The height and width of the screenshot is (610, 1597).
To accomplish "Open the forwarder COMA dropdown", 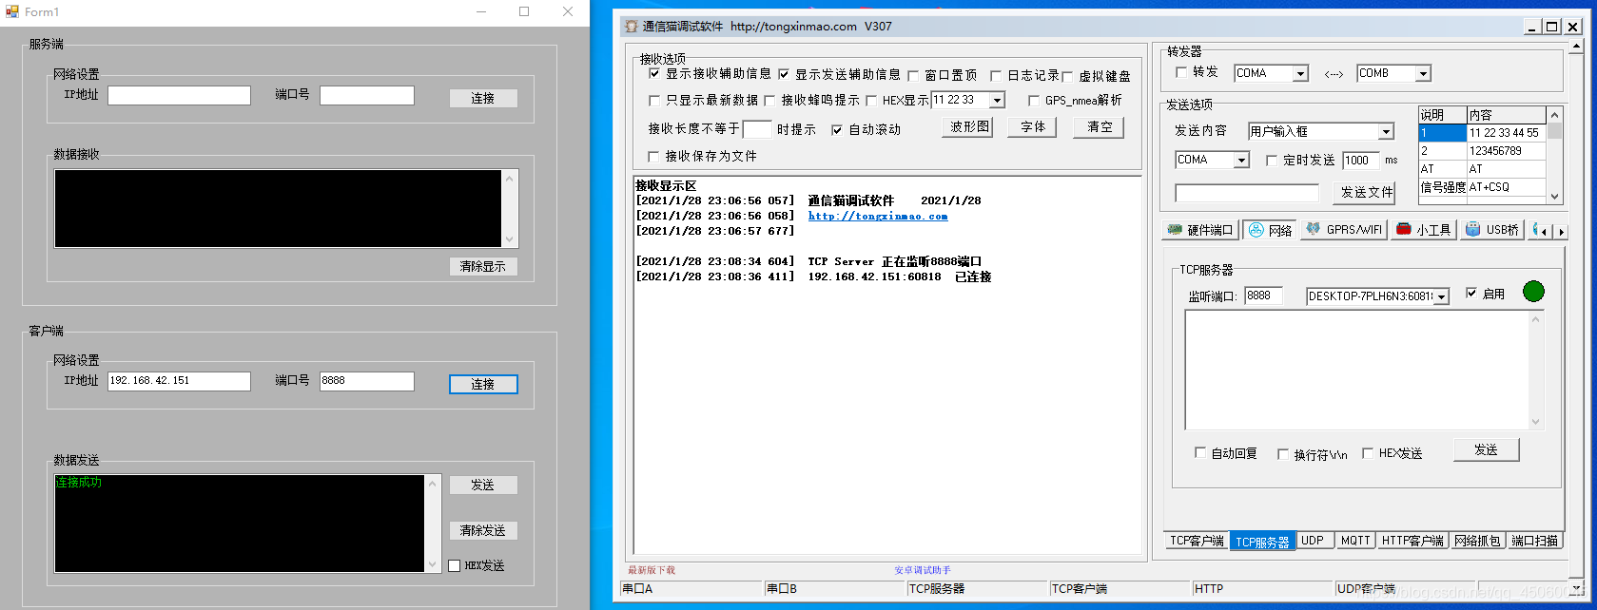I will [x=1301, y=73].
